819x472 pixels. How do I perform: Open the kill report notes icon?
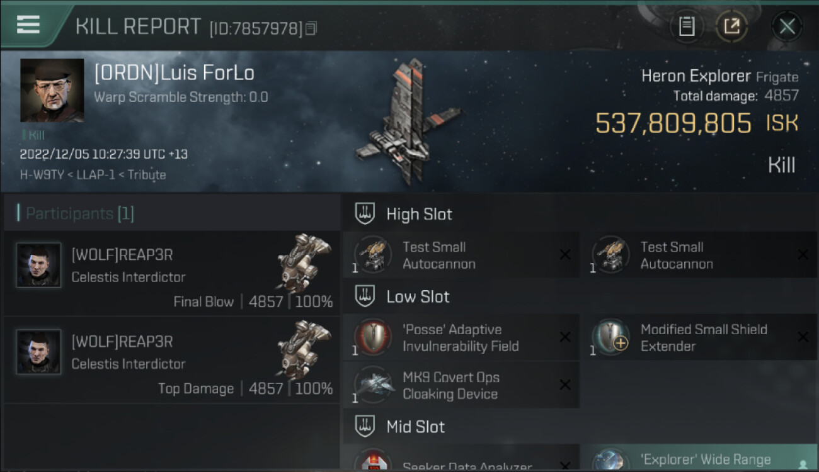coord(687,26)
